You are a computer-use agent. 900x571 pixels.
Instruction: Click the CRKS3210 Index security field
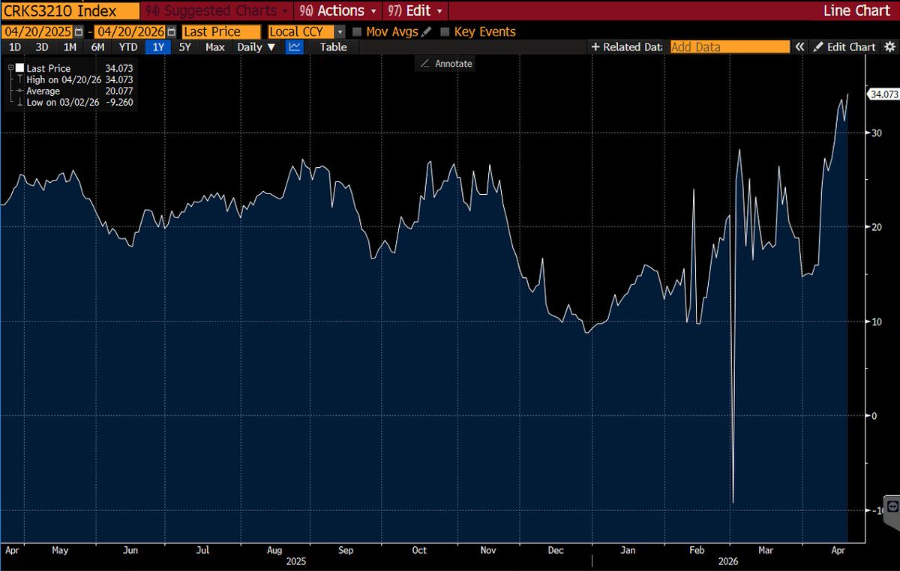tap(70, 11)
